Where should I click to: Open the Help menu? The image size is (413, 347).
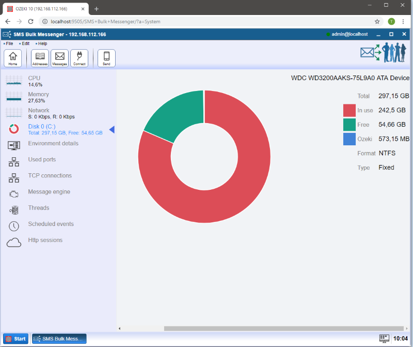pos(42,43)
